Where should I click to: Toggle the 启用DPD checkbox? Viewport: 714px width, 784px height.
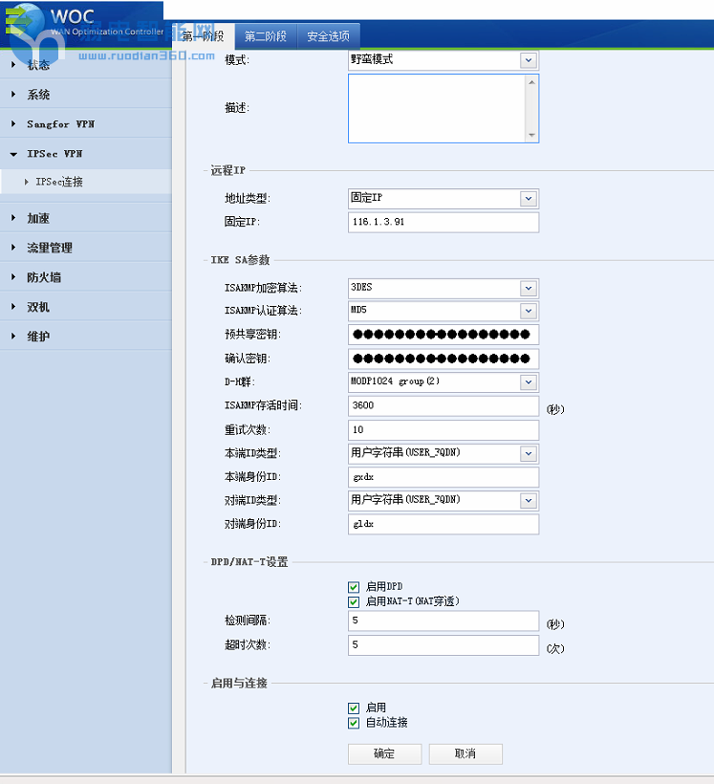click(354, 587)
